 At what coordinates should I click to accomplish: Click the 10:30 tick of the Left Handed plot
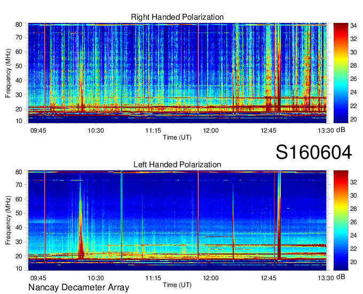[x=96, y=278]
